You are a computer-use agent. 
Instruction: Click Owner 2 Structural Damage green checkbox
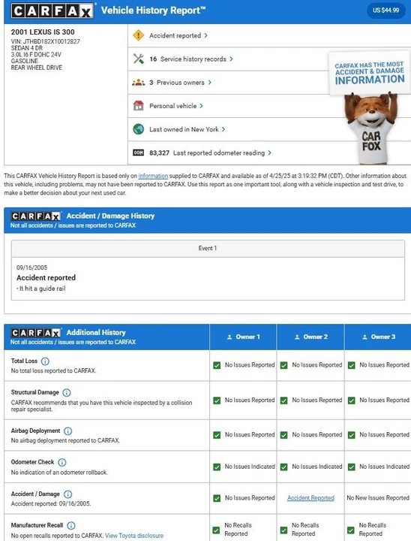point(284,400)
